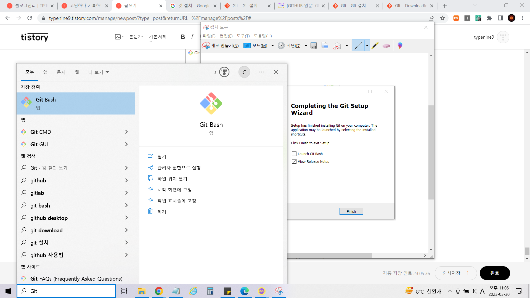Open File Explorer from taskbar
This screenshot has height=298, width=530.
coord(142,291)
